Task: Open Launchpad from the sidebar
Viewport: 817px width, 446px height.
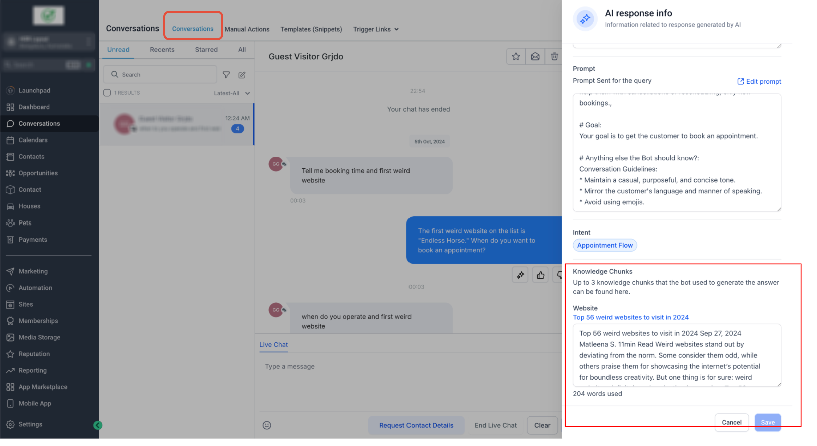Action: click(34, 91)
